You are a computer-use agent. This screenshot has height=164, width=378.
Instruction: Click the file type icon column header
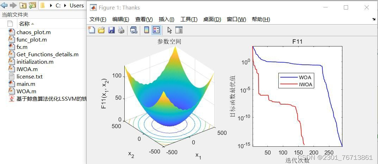click(10, 24)
